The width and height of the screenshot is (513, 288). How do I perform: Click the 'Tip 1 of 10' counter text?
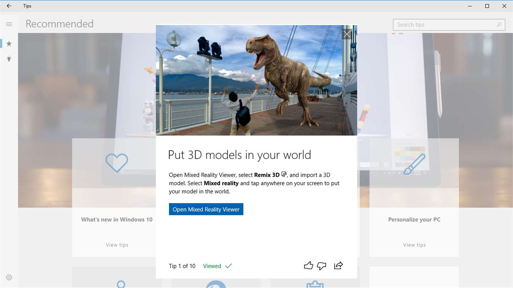pos(182,266)
